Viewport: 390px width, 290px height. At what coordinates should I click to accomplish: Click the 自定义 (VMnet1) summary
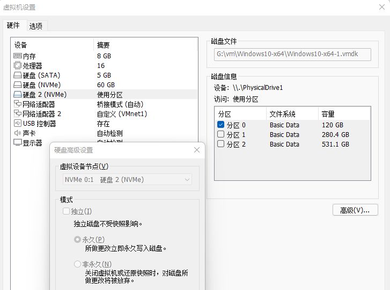pos(122,114)
